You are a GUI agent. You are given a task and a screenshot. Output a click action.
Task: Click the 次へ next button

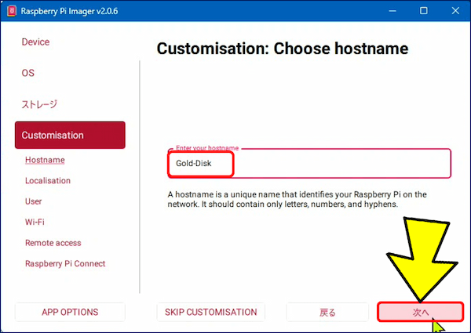[x=420, y=312]
